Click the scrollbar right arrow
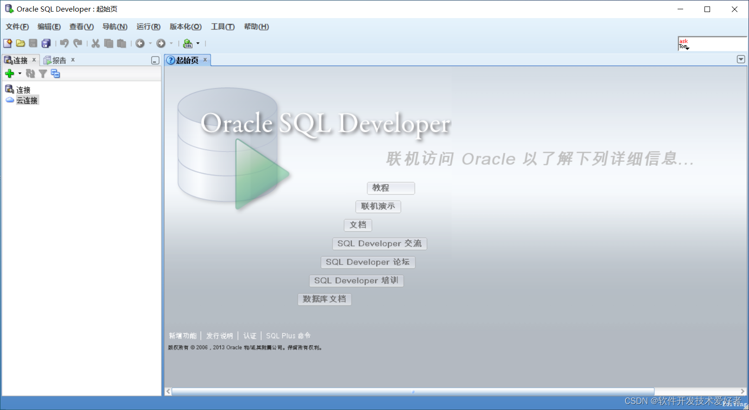 point(743,391)
